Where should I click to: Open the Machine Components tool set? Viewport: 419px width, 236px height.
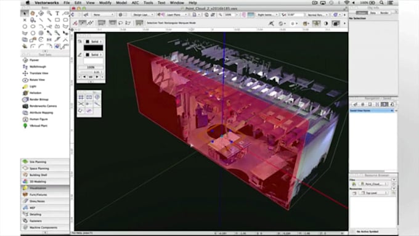45,227
